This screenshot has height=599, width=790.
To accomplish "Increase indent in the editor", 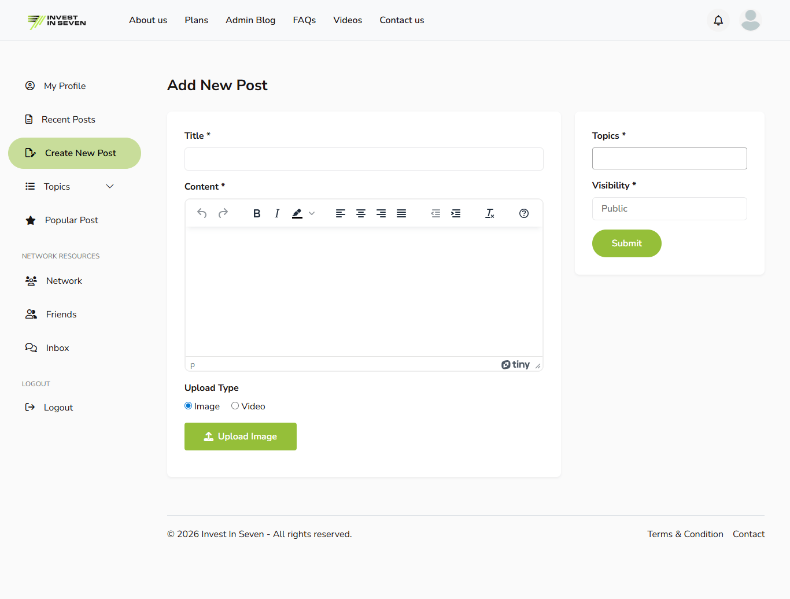I will point(456,213).
